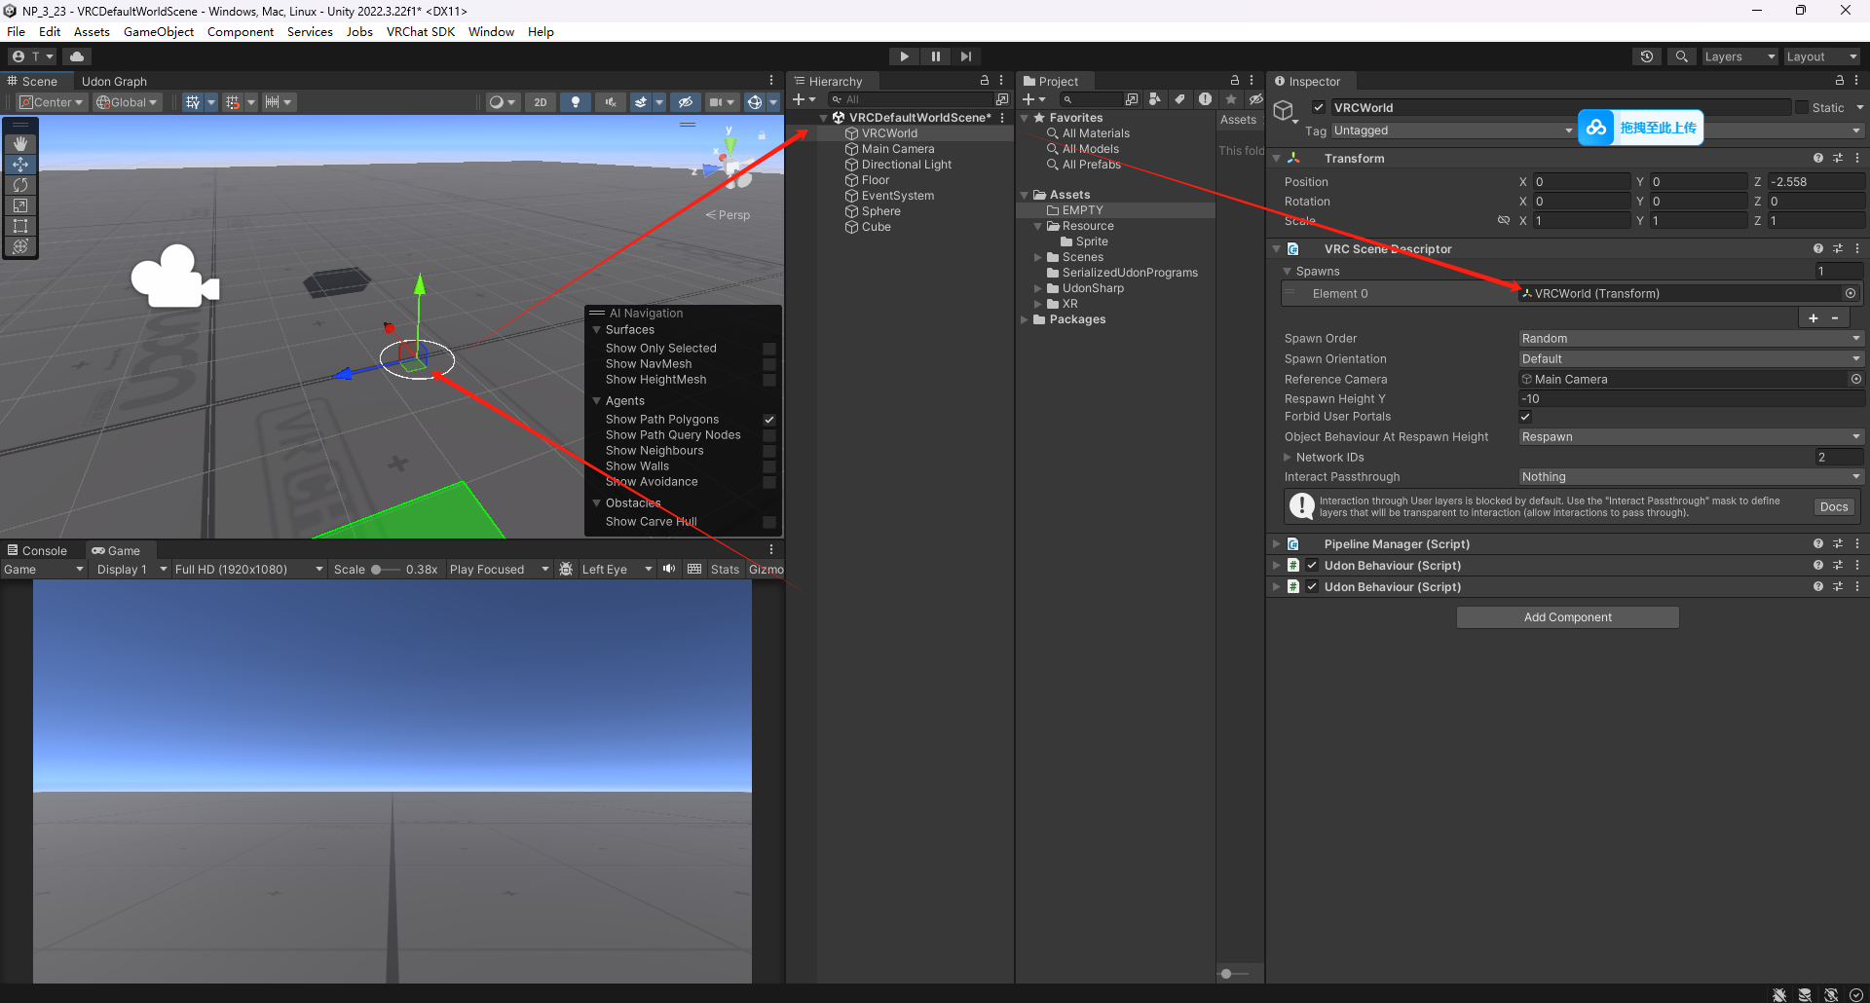This screenshot has width=1870, height=1003.
Task: Open Spawn Order dropdown
Action: click(x=1692, y=339)
